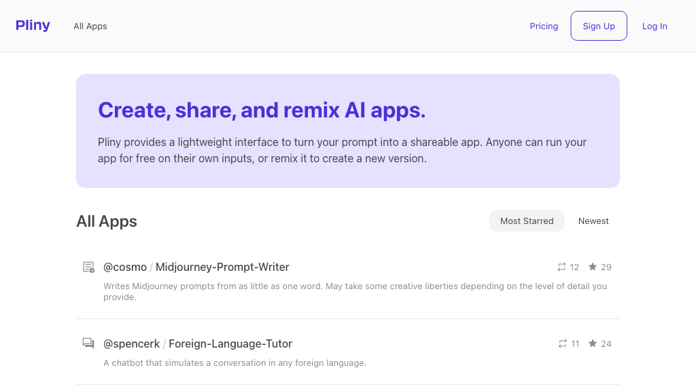The width and height of the screenshot is (696, 391).
Task: Click the document icon beside Midjourney-Prompt-Writer
Action: 88,267
